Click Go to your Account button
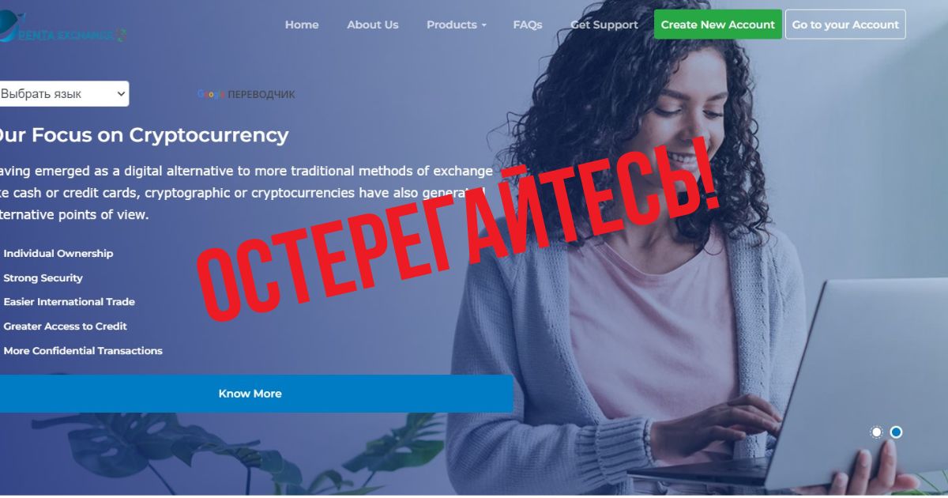The width and height of the screenshot is (948, 498). pyautogui.click(x=845, y=25)
